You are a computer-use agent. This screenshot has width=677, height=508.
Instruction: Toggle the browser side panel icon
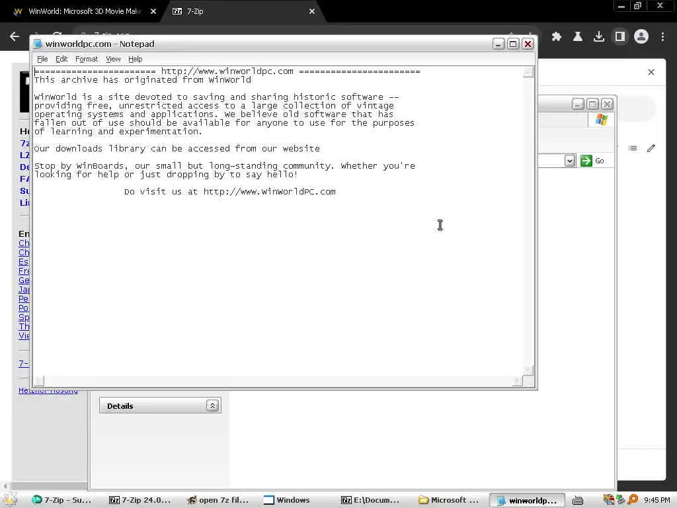620,37
